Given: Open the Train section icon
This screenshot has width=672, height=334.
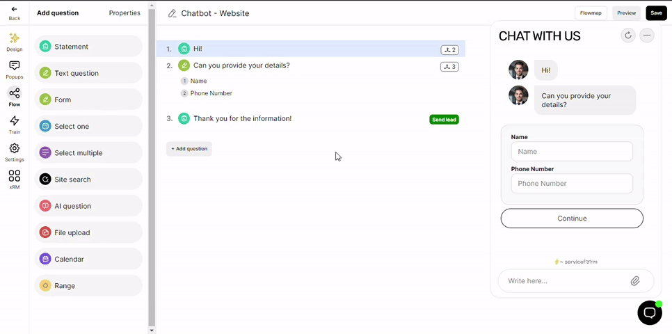Looking at the screenshot, I should pyautogui.click(x=14, y=124).
